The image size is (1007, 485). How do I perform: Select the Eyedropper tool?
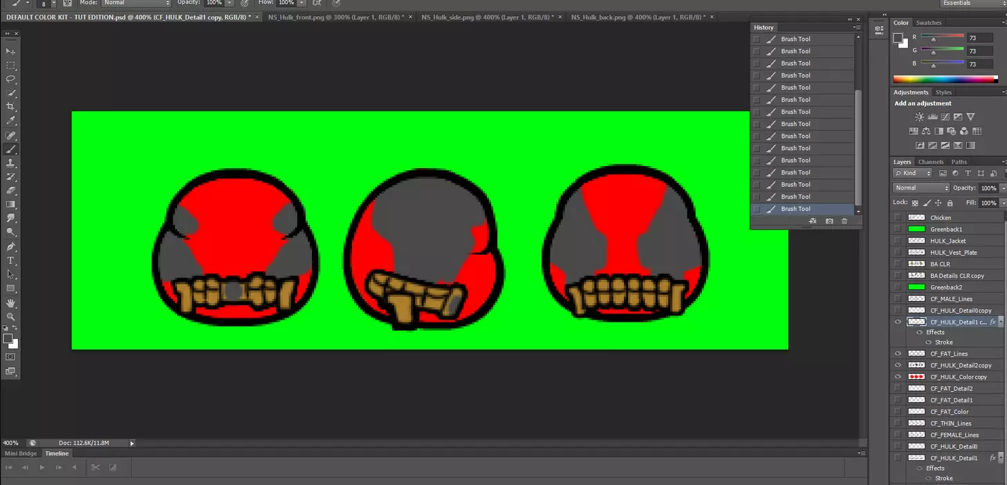coord(11,120)
